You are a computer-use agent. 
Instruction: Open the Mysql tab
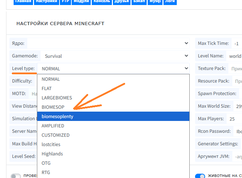[x=155, y=2]
